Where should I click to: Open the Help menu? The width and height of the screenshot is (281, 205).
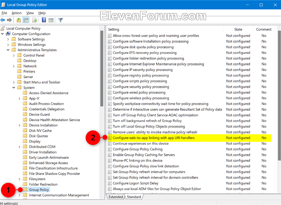42,13
